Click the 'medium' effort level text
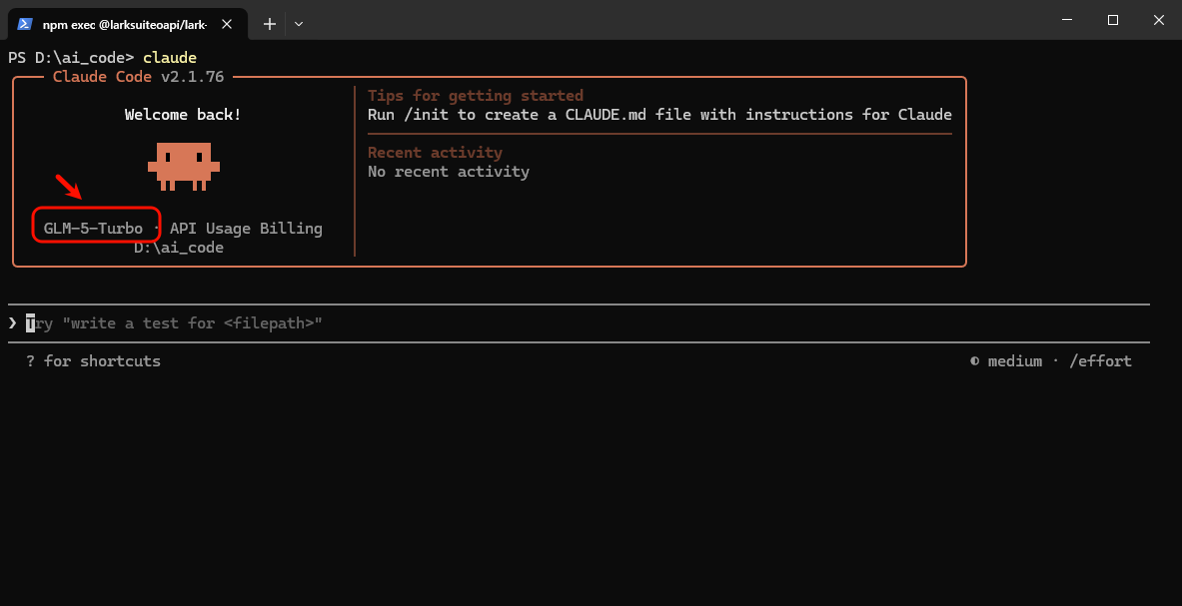1182x606 pixels. 1015,361
